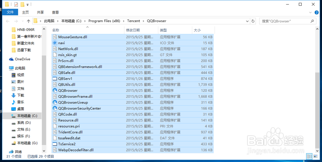The image size is (322, 162).
Task: Select 文档 (E:) drive in sidebar
Action: pyautogui.click(x=24, y=129)
